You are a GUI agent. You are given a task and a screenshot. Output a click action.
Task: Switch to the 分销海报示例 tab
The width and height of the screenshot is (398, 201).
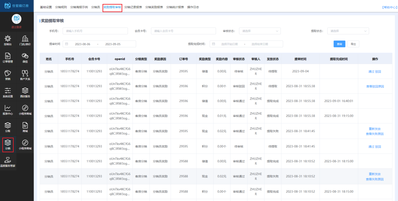[x=79, y=7]
